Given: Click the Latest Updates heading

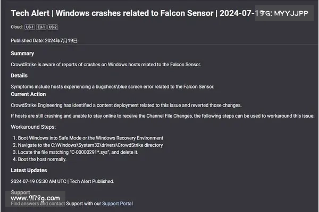Looking at the screenshot, I should (29, 170).
